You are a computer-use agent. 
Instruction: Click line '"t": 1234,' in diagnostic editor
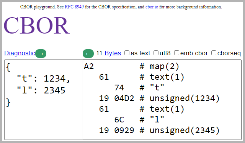coord(43,78)
